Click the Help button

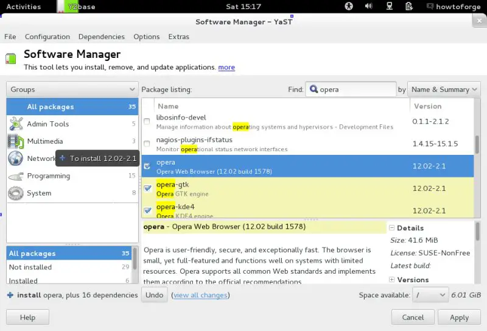[27, 318]
